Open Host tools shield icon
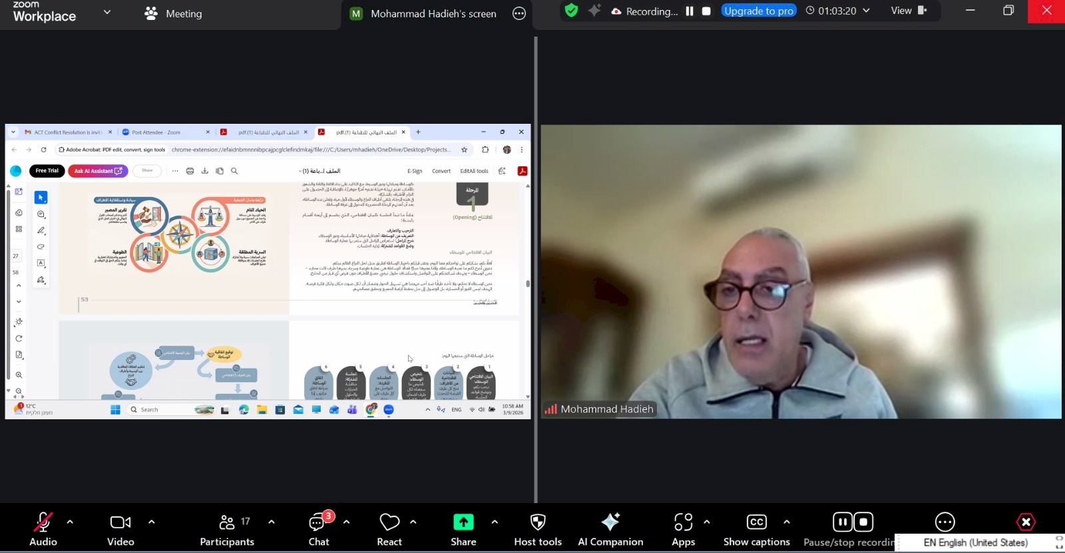This screenshot has height=553, width=1065. (x=538, y=523)
